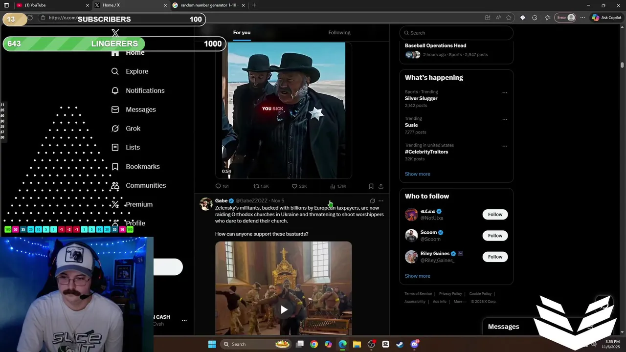Image resolution: width=626 pixels, height=352 pixels.
Task: Open options for #CelebrityTraitors trend
Action: (505, 146)
